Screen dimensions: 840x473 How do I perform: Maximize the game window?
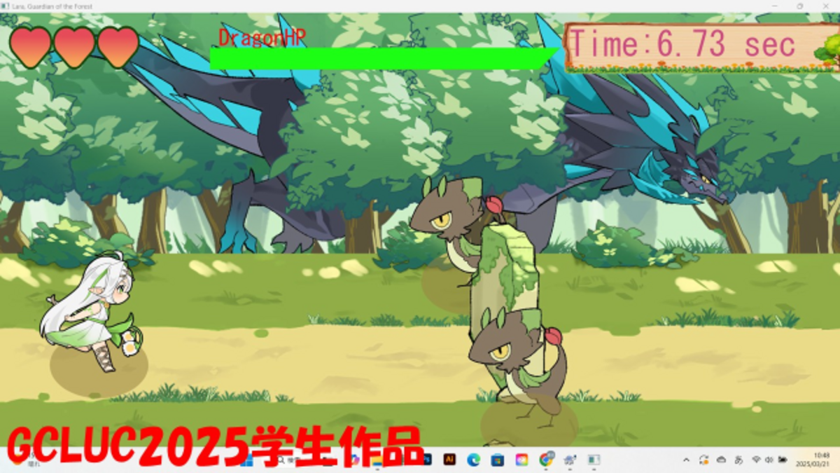(x=800, y=6)
